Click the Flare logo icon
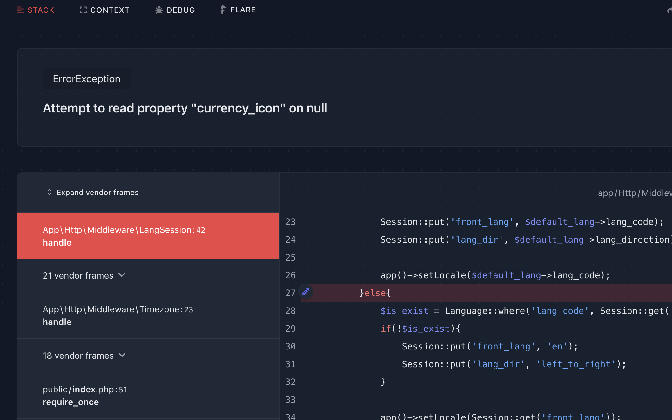The image size is (672, 420). (x=223, y=10)
